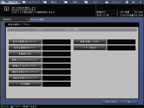Click value field beside 用紙先後端かすれ(ウラ)
Screen dimensions: 144x108
57,78
